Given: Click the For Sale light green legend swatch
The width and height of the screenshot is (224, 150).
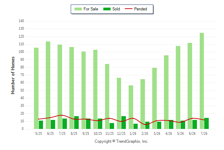Looking at the screenshot, I should tap(78, 9).
